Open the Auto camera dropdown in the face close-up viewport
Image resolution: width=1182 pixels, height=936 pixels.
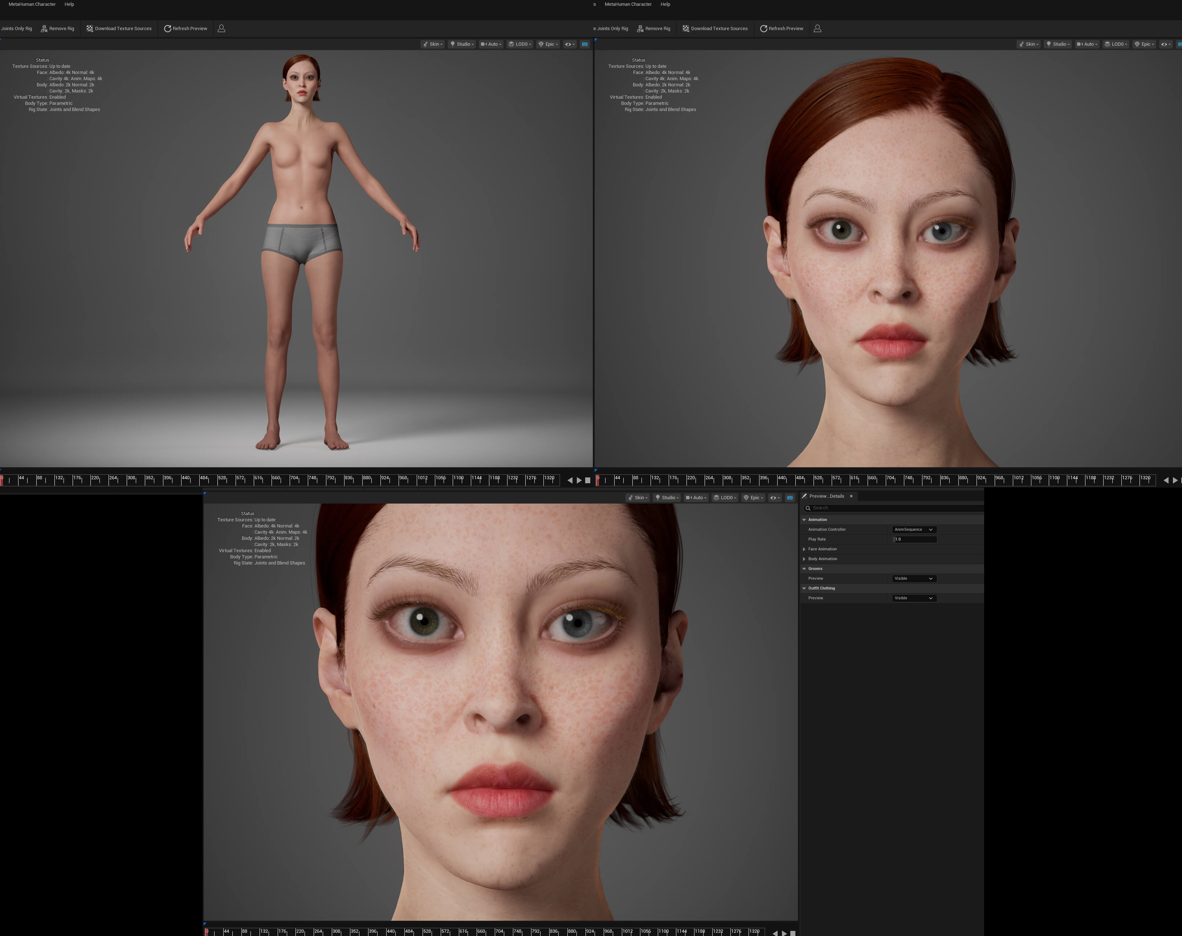click(696, 498)
